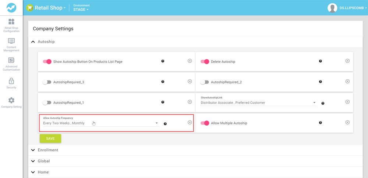
Task: Disable Show Autoship Button On Products List Page
Action: pyautogui.click(x=47, y=62)
